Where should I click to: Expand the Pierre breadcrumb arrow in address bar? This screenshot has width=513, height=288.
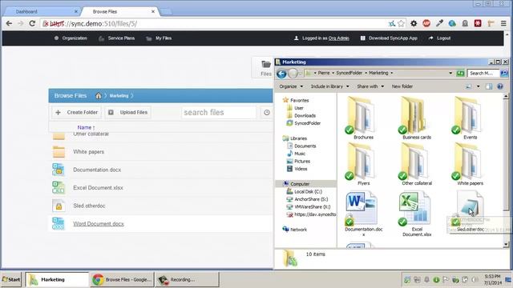tap(333, 73)
